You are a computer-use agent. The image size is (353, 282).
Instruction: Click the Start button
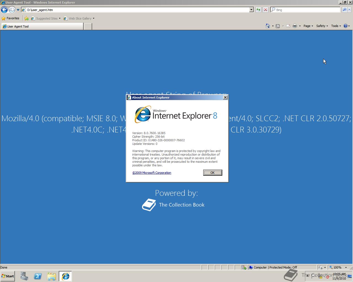(8, 276)
